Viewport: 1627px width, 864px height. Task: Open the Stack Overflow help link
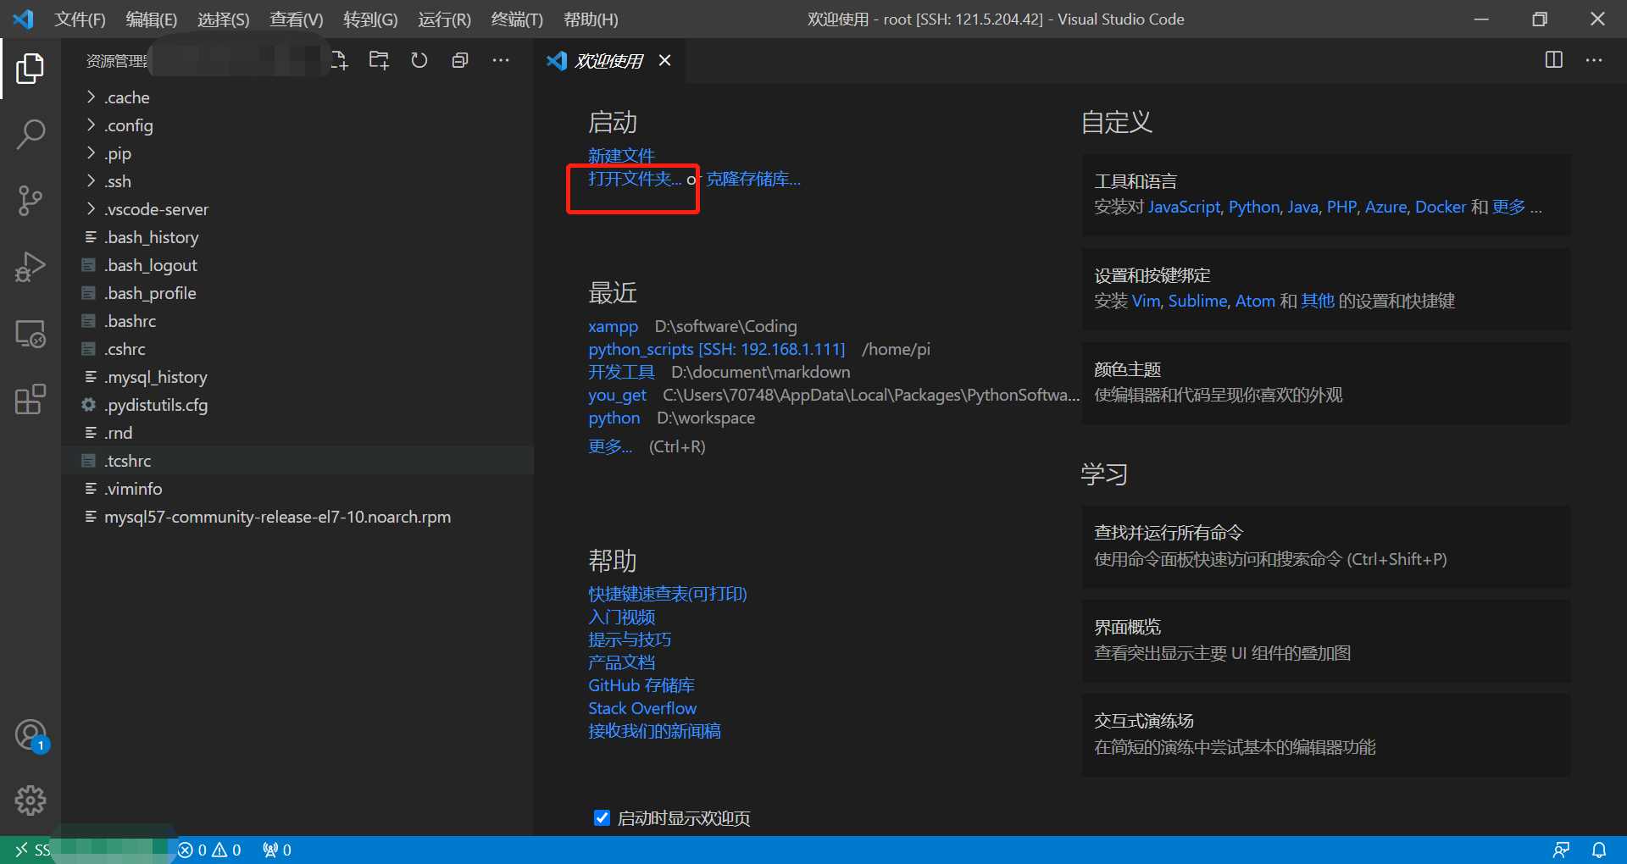pyautogui.click(x=642, y=708)
